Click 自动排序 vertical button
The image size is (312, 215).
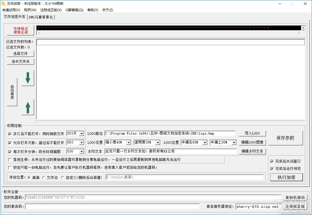click(x=12, y=92)
